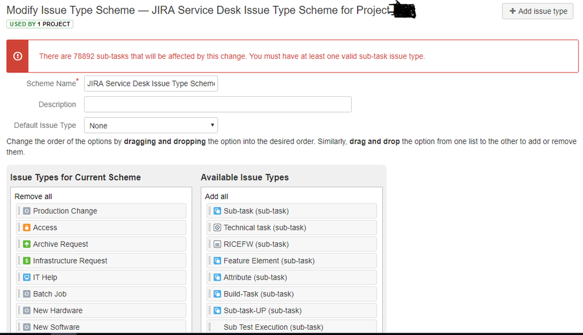
Task: Open the Default Issue Type dropdown
Action: point(151,125)
